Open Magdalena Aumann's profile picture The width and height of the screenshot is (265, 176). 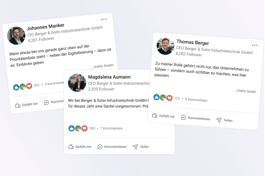pos(77,83)
